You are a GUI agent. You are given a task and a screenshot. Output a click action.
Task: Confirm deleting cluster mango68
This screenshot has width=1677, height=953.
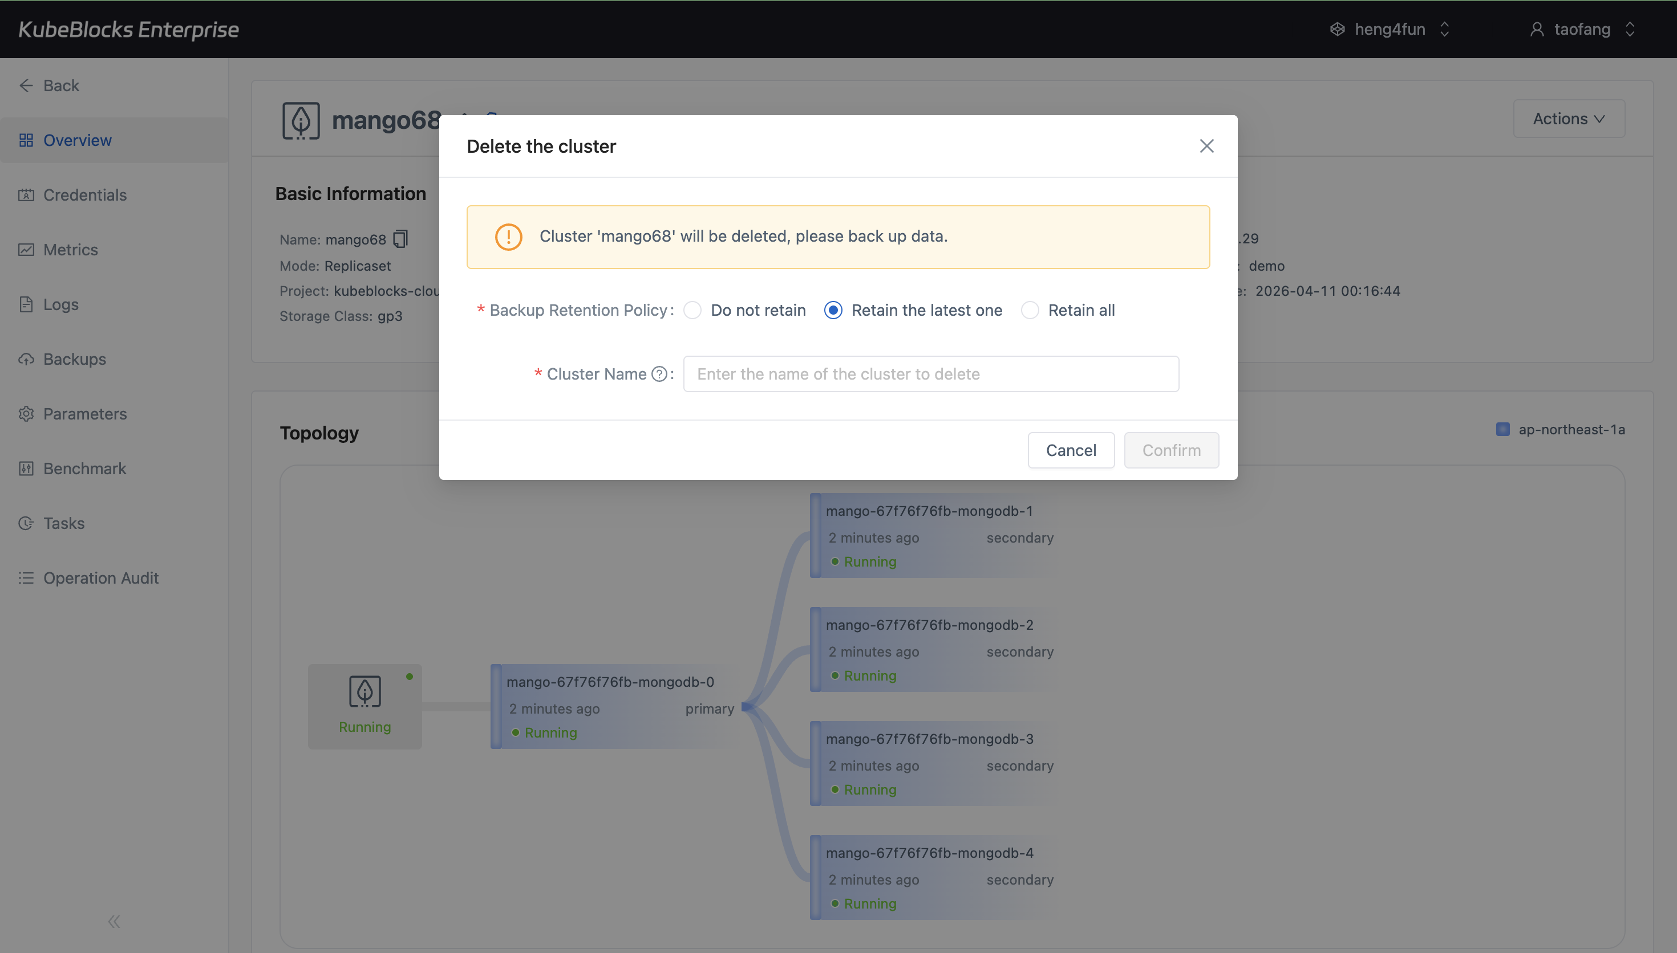click(x=1171, y=450)
